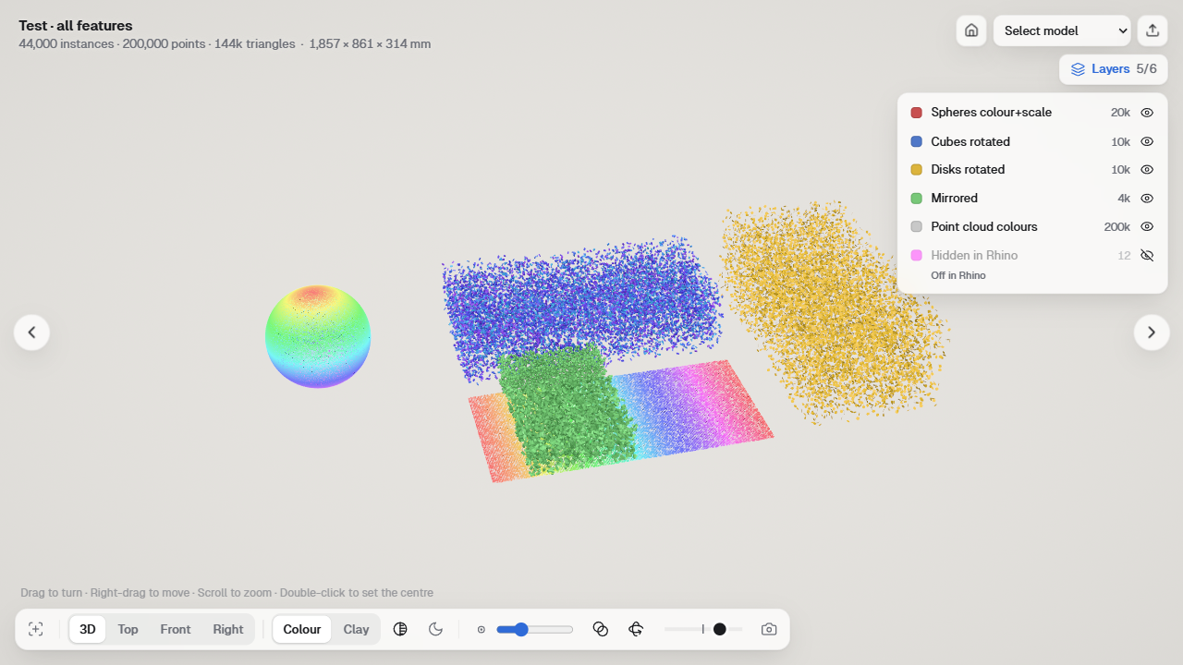Screen dimensions: 1183x665
Task: Select the Clay display mode
Action: [356, 629]
